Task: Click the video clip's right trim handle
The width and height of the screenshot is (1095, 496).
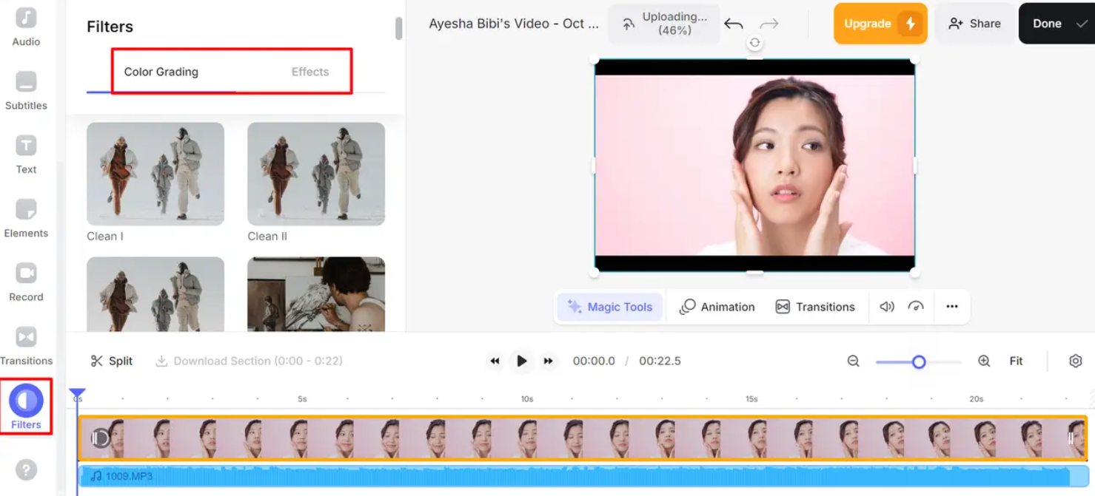Action: pyautogui.click(x=1071, y=438)
